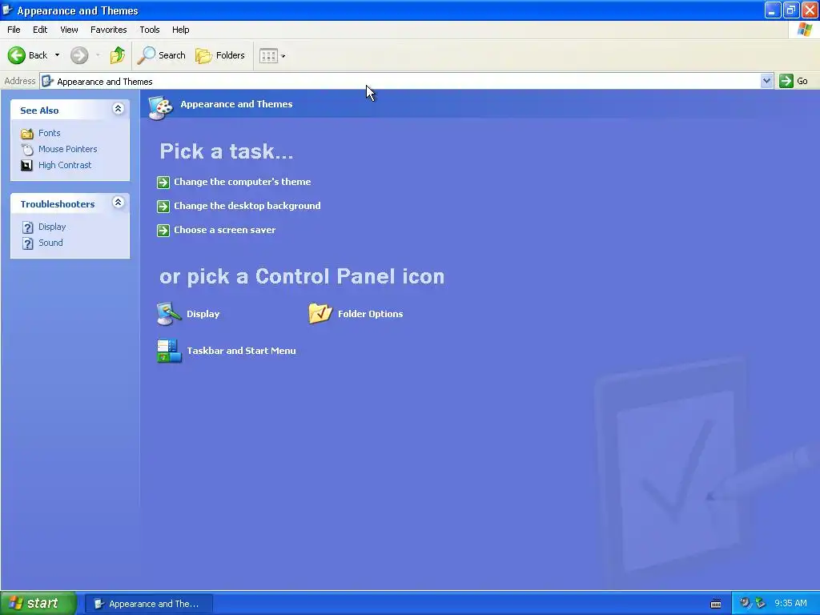This screenshot has height=615, width=820.
Task: Click into the Address input field
Action: [400, 81]
